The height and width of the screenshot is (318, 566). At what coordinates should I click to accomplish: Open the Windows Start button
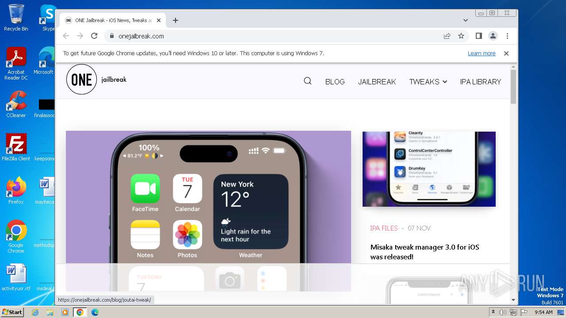tap(12, 312)
